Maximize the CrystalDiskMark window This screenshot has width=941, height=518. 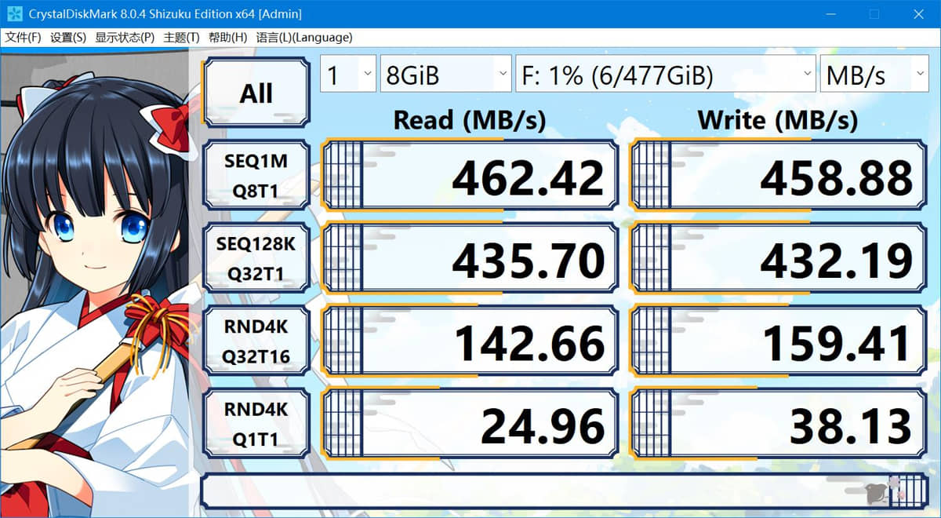click(874, 14)
